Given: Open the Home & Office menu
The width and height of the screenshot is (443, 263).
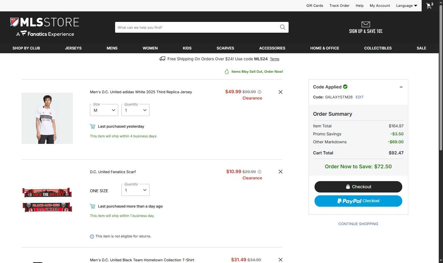Looking at the screenshot, I should pyautogui.click(x=324, y=48).
